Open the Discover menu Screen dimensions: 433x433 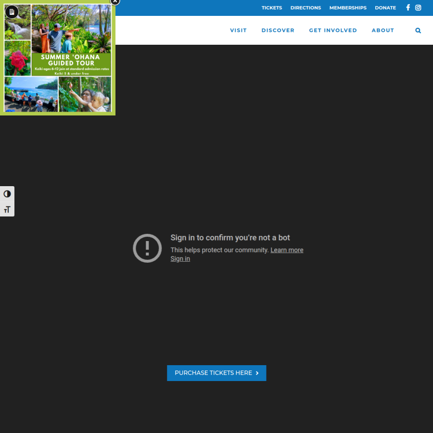[x=278, y=30]
